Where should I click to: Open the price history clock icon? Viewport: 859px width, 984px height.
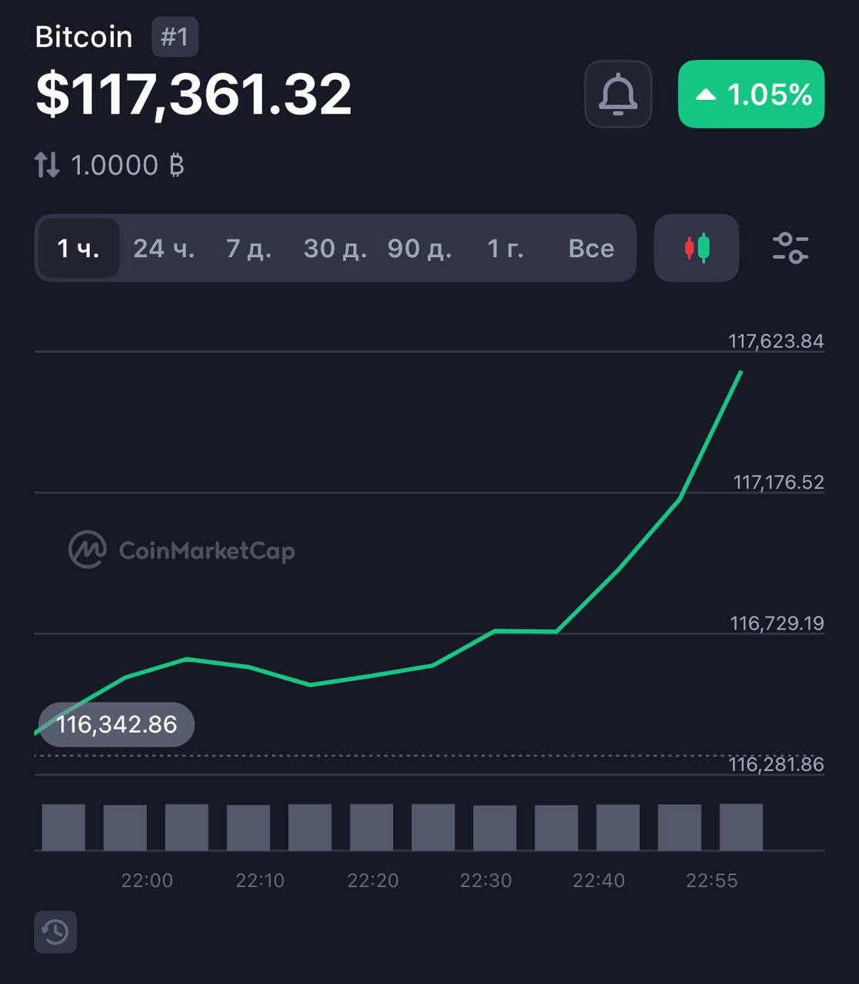coord(55,932)
